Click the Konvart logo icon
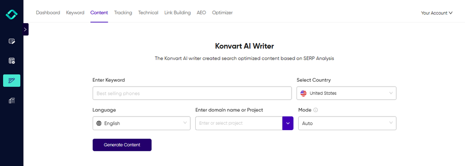This screenshot has height=166, width=465. (x=11, y=14)
